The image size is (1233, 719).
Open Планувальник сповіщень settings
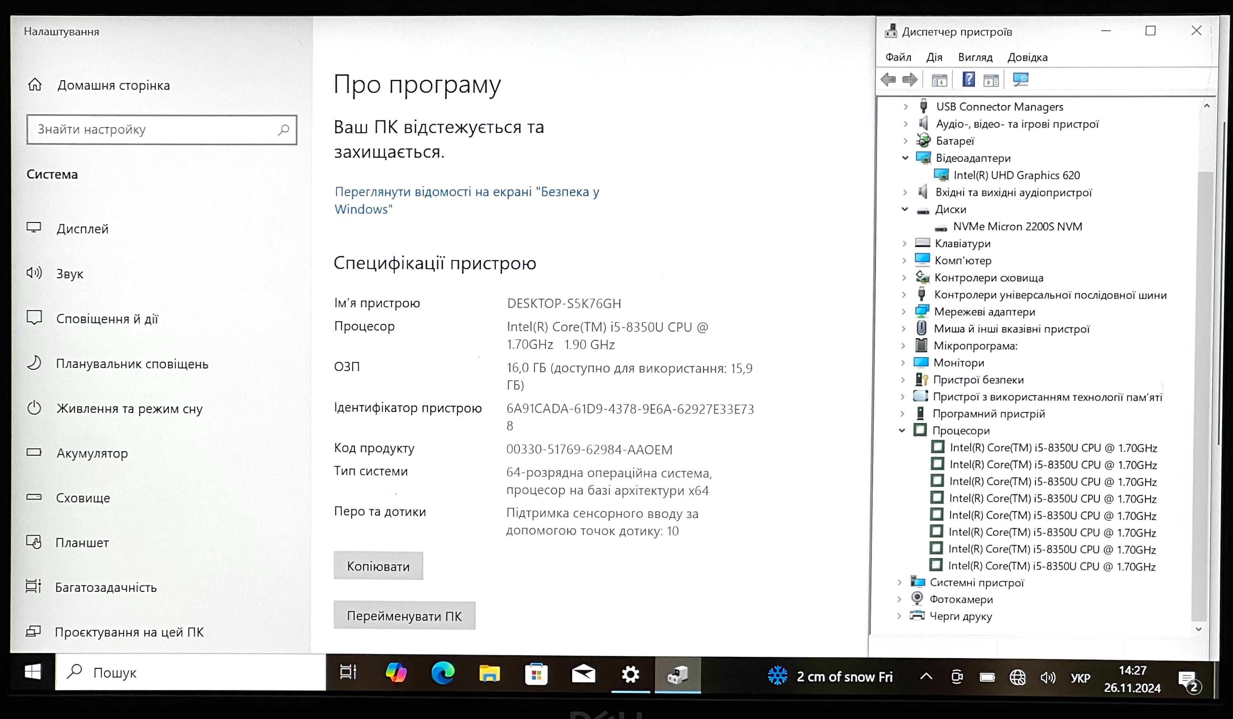click(x=132, y=363)
